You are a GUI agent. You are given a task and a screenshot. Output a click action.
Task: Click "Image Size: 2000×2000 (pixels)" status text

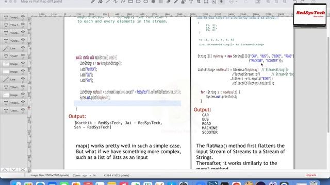click(x=50, y=175)
